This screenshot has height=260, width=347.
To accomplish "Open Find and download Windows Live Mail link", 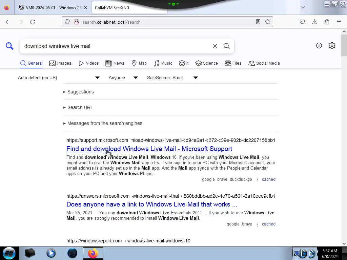I will point(149,149).
